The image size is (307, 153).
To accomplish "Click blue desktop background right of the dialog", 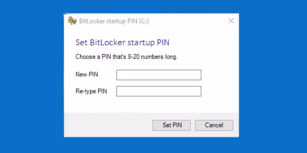I will pos(272,76).
